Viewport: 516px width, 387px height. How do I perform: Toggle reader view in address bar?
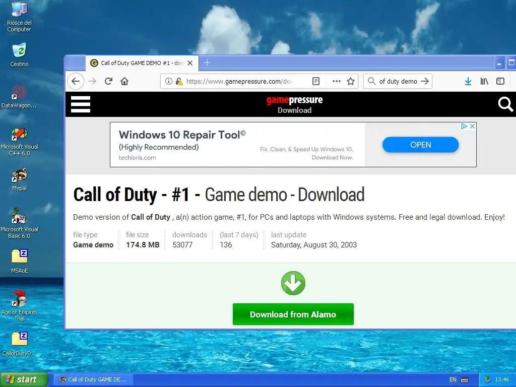click(316, 81)
